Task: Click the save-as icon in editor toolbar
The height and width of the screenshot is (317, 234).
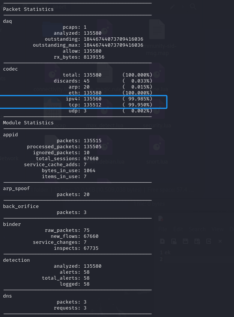Action: 197,241
